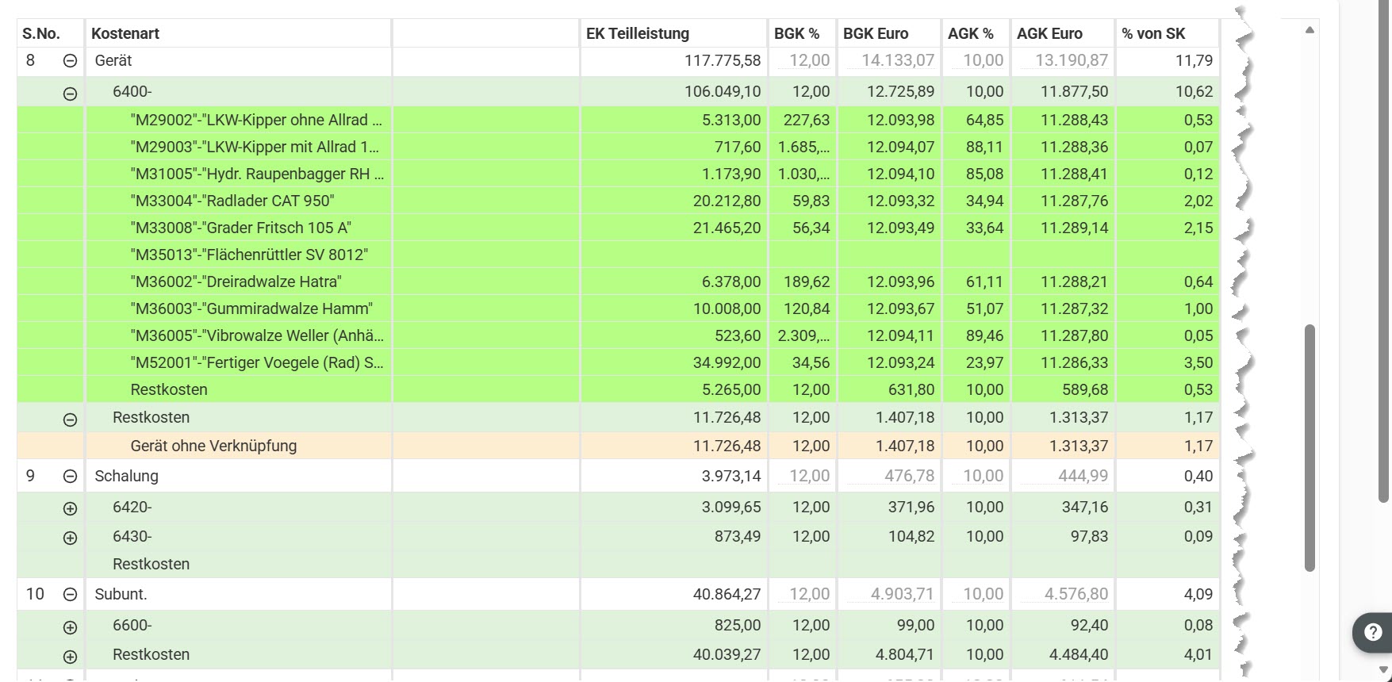The width and height of the screenshot is (1392, 682).
Task: Select the Radlader CAT 950 row
Action: click(618, 201)
